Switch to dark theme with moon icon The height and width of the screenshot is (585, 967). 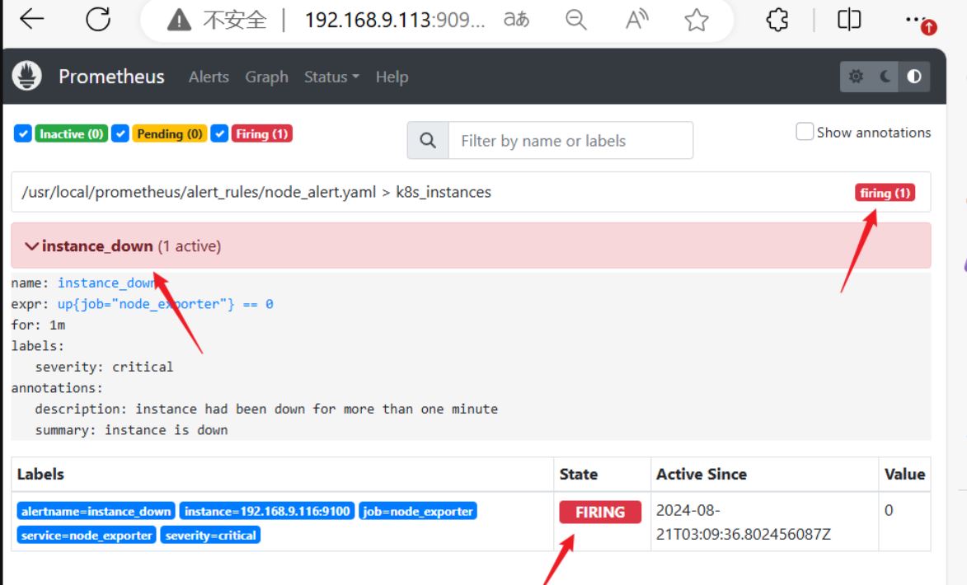pyautogui.click(x=885, y=77)
